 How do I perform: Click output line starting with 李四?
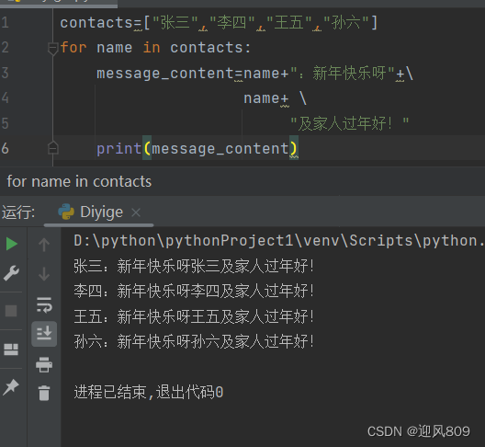point(194,291)
